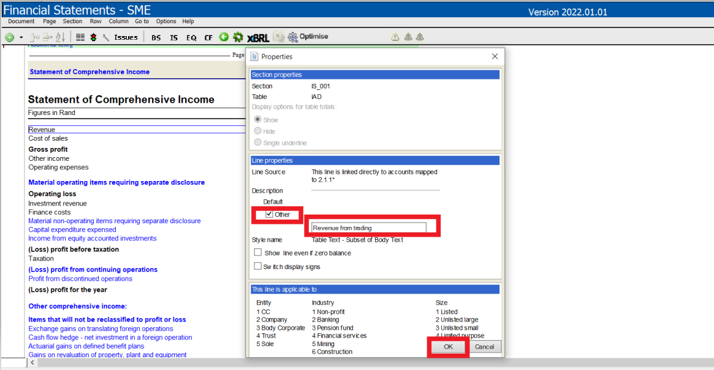Open Material non-operating items requiring separate disclosure link
The width and height of the screenshot is (714, 370).
[x=115, y=221]
